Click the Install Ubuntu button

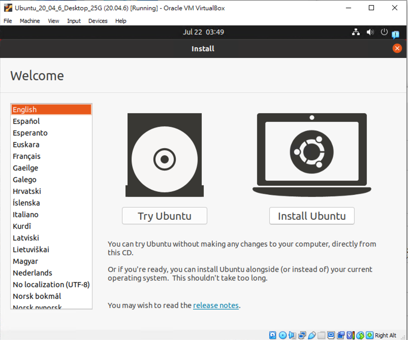point(312,216)
